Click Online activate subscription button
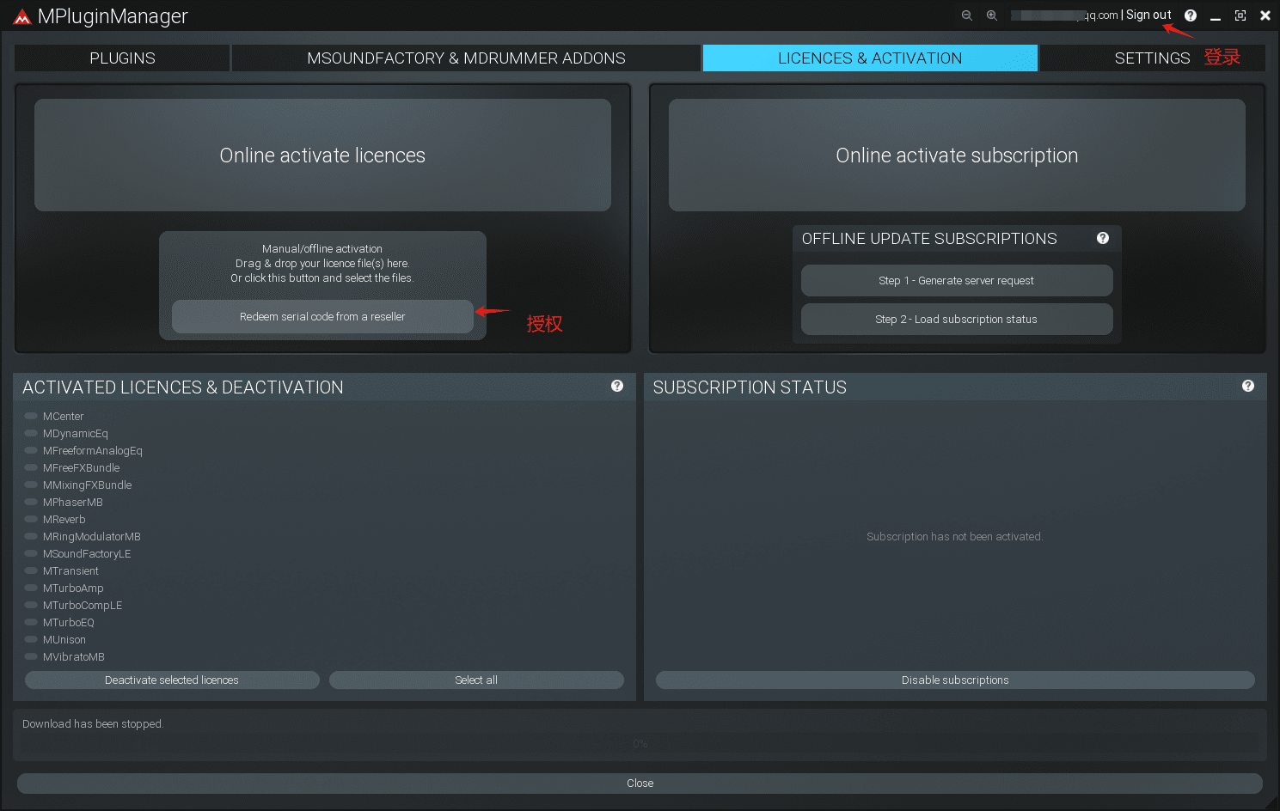This screenshot has width=1280, height=811. [957, 155]
